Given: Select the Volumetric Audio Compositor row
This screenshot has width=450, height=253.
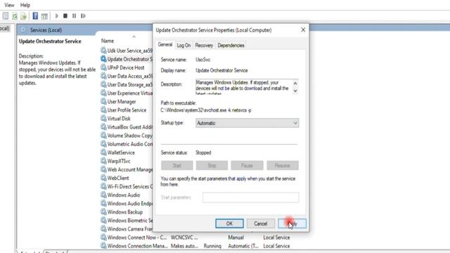Looking at the screenshot, I should (x=127, y=143).
